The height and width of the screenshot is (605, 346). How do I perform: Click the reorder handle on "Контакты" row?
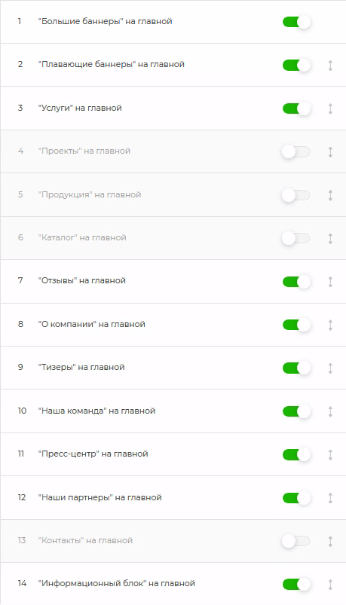330,542
